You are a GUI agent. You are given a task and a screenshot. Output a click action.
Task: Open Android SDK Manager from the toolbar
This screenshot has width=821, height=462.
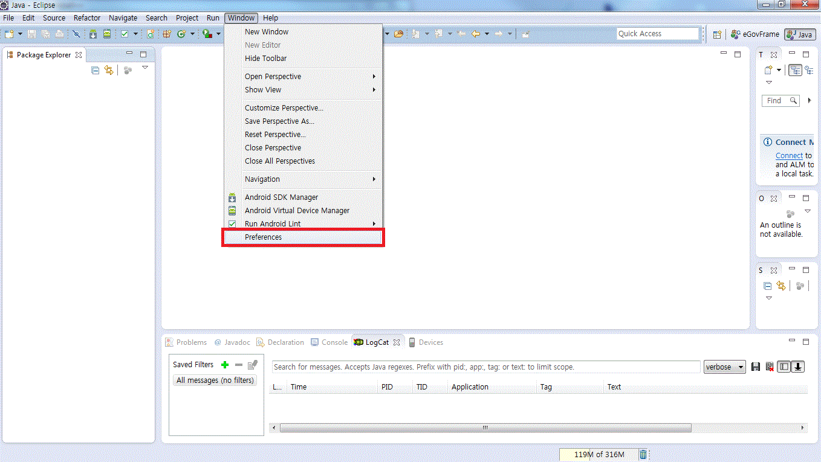pos(93,34)
